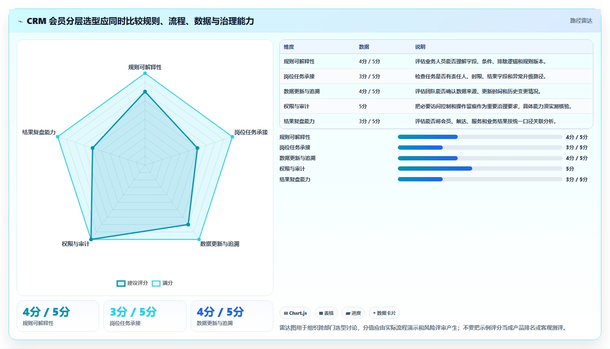Click the 数据更新与追溯 progress bar
The width and height of the screenshot is (610, 349).
[x=480, y=158]
